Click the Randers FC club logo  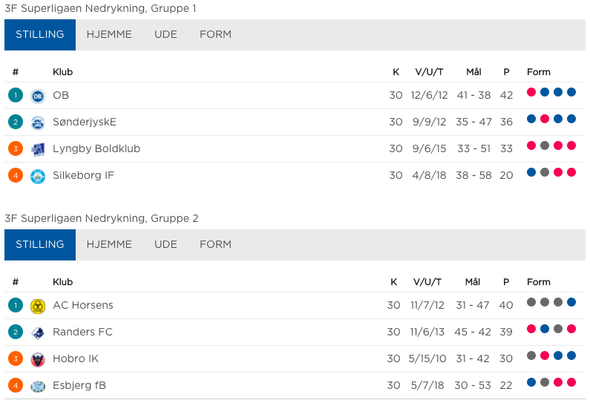pyautogui.click(x=38, y=332)
